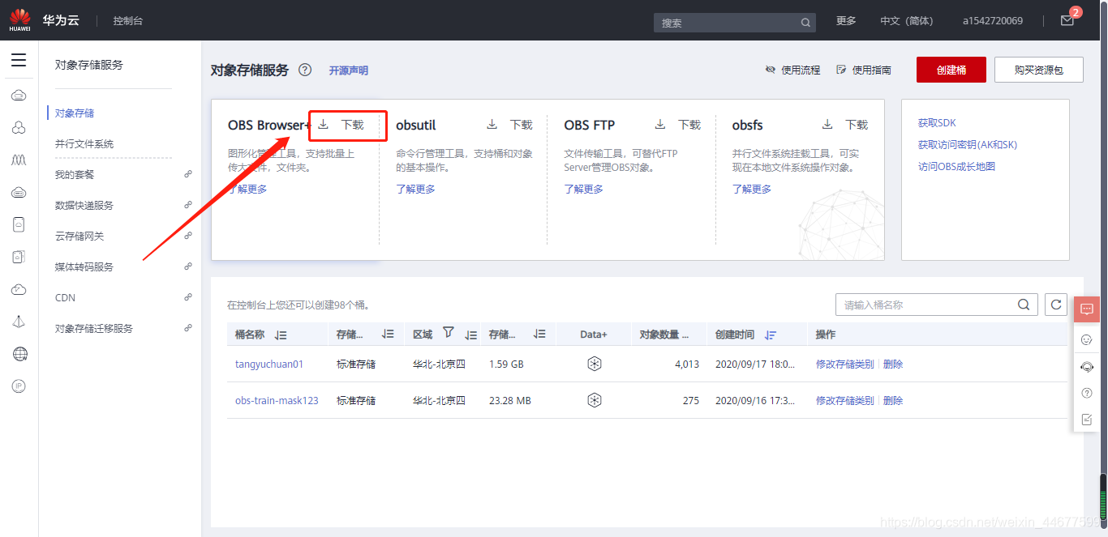This screenshot has width=1108, height=537.
Task: Click the smiley face feedback icon
Action: tap(1087, 340)
